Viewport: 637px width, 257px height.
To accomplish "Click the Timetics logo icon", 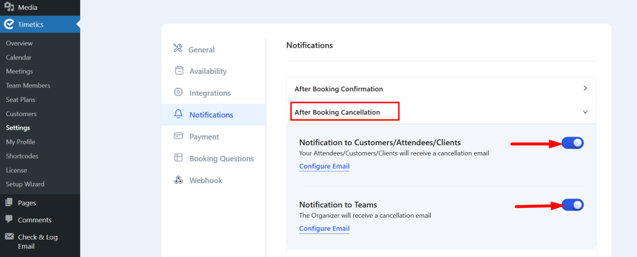I will [x=9, y=24].
